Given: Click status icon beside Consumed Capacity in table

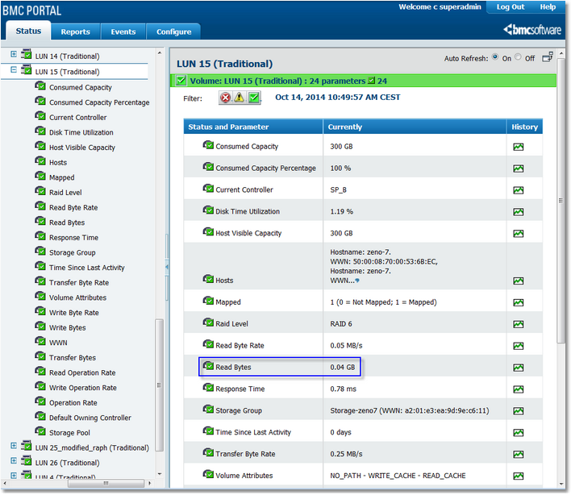Looking at the screenshot, I should (208, 145).
